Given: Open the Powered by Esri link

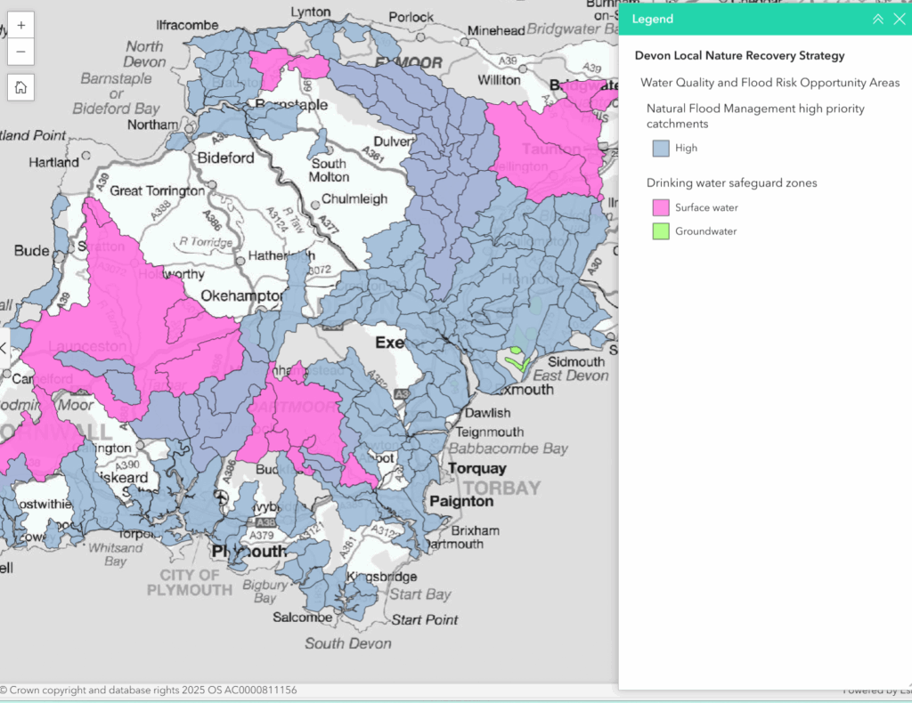Looking at the screenshot, I should pos(876,691).
